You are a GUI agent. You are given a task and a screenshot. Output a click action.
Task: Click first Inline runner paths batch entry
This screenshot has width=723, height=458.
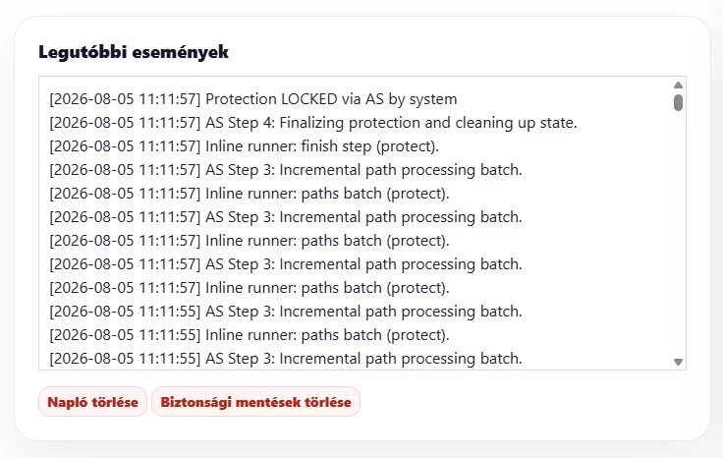click(x=249, y=194)
